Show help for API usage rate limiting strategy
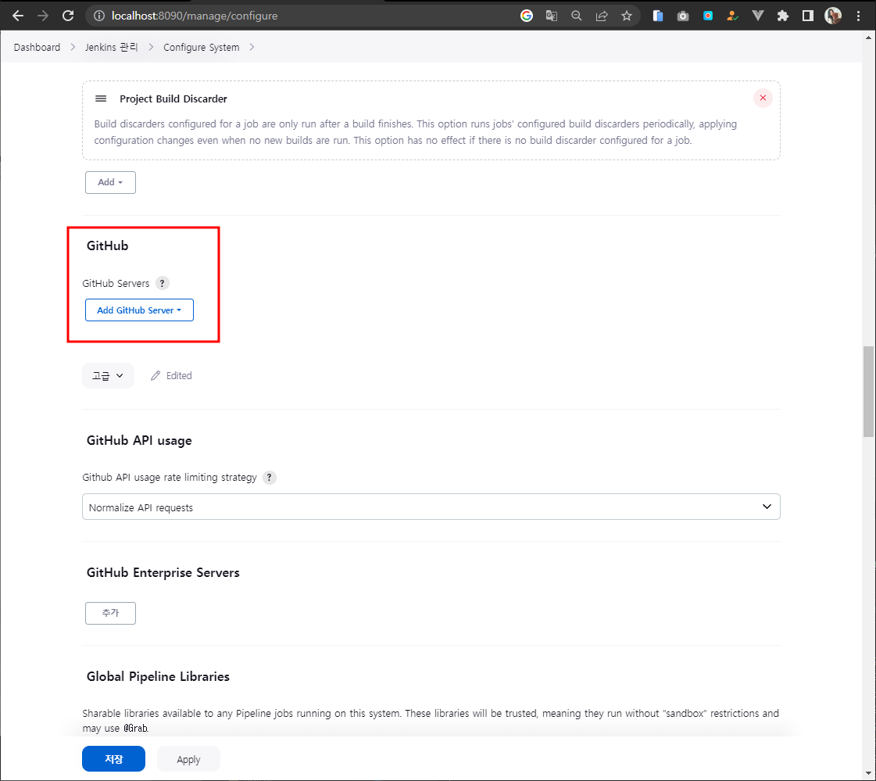The height and width of the screenshot is (781, 876). [270, 478]
